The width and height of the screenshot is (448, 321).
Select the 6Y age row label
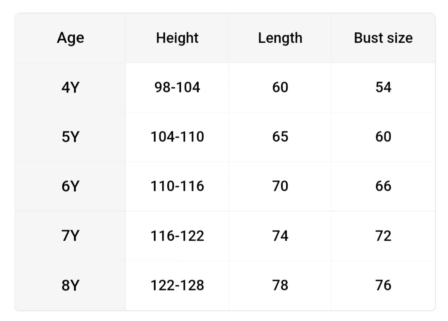pyautogui.click(x=70, y=186)
